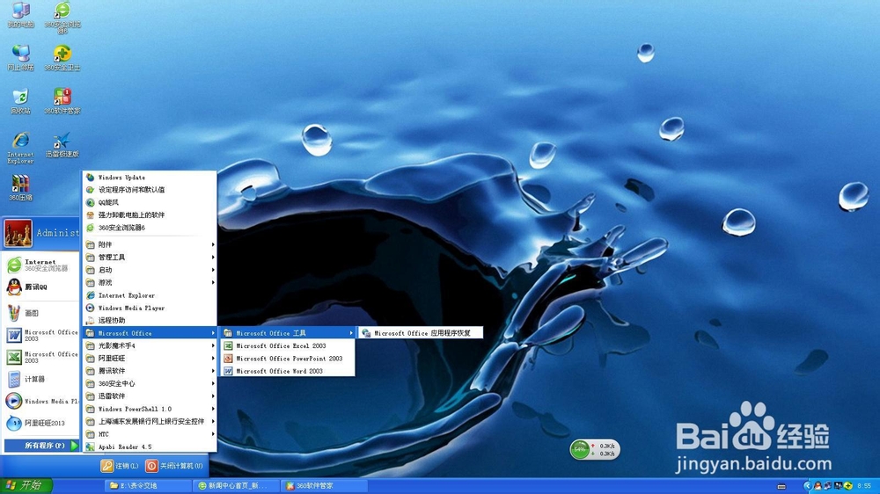Click the chess user avatar picture
Screen dimensions: 880x494
tap(18, 233)
